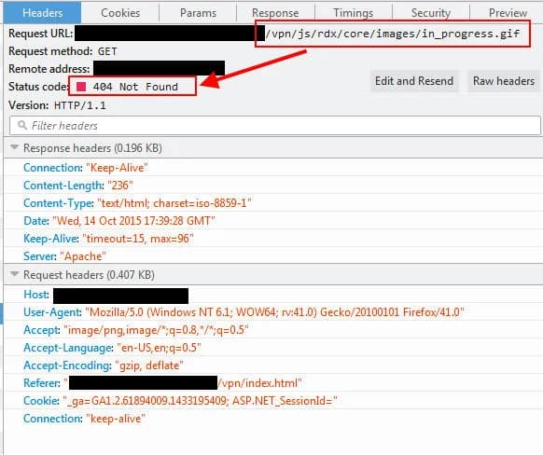The width and height of the screenshot is (543, 455).
Task: Open the Params tab
Action: click(x=198, y=13)
